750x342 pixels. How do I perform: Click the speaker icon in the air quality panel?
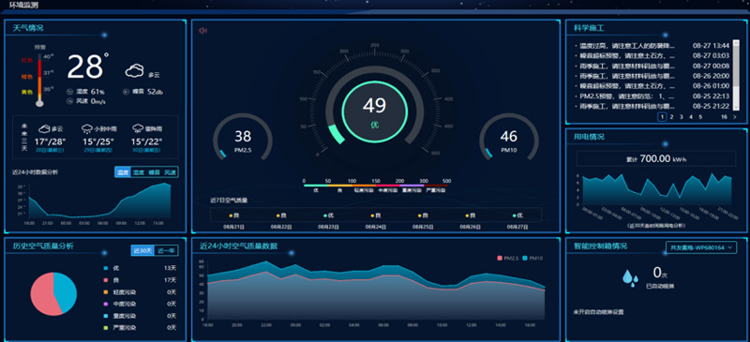click(202, 31)
